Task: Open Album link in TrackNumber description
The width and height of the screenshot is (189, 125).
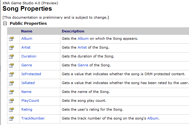Action: click(x=153, y=118)
